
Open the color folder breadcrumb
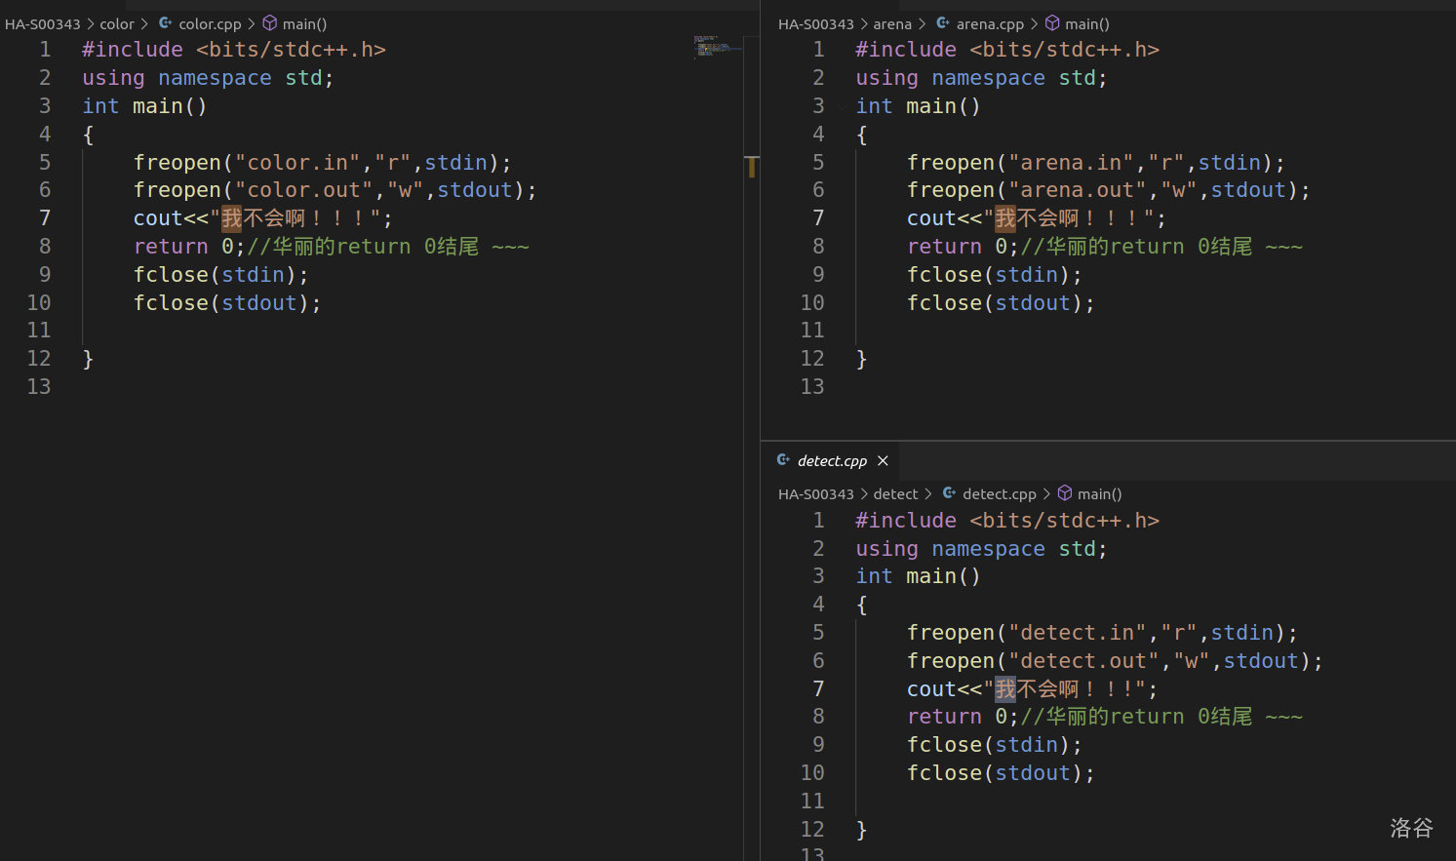(x=117, y=23)
